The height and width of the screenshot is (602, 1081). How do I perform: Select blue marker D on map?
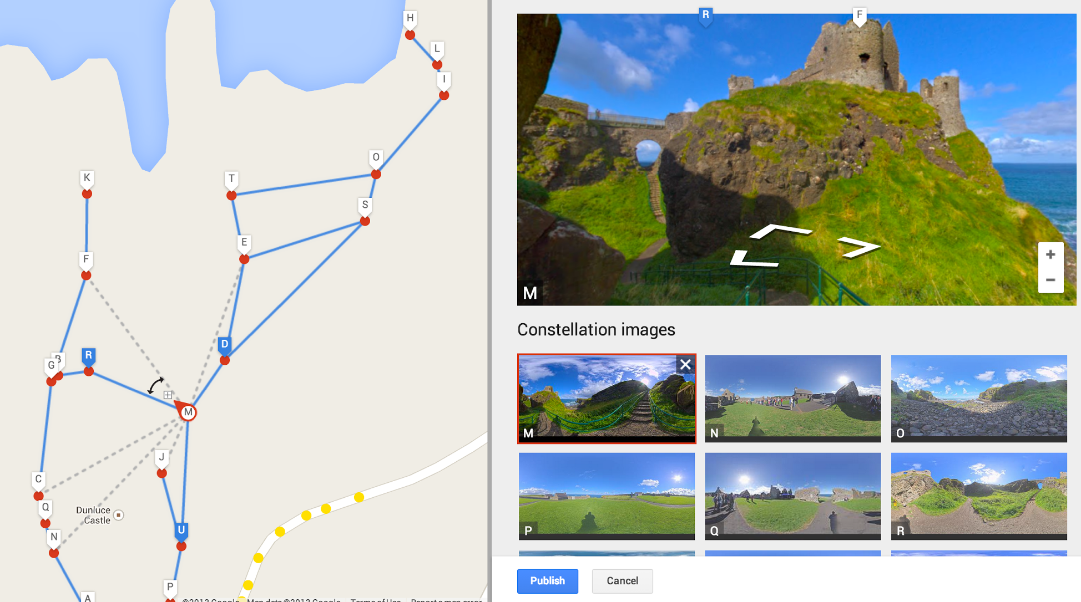(224, 345)
